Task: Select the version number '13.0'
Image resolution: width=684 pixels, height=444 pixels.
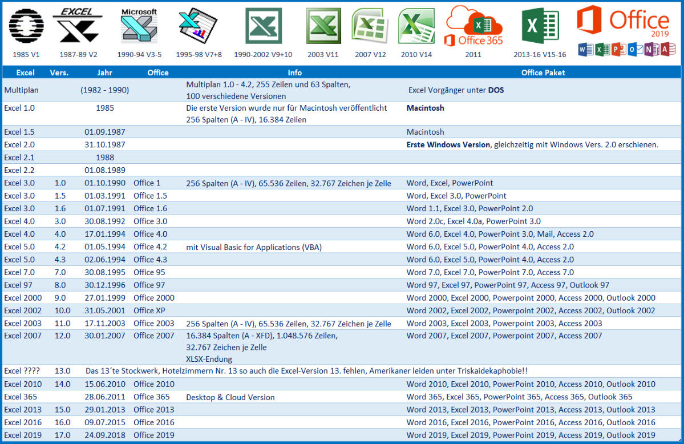Action: pos(62,370)
